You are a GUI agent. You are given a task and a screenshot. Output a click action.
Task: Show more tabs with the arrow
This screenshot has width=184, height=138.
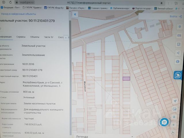[66, 38]
